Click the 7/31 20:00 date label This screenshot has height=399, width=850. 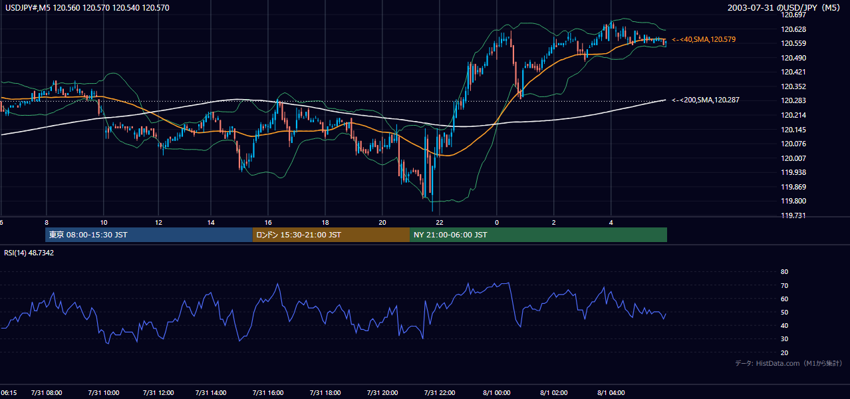pos(382,392)
